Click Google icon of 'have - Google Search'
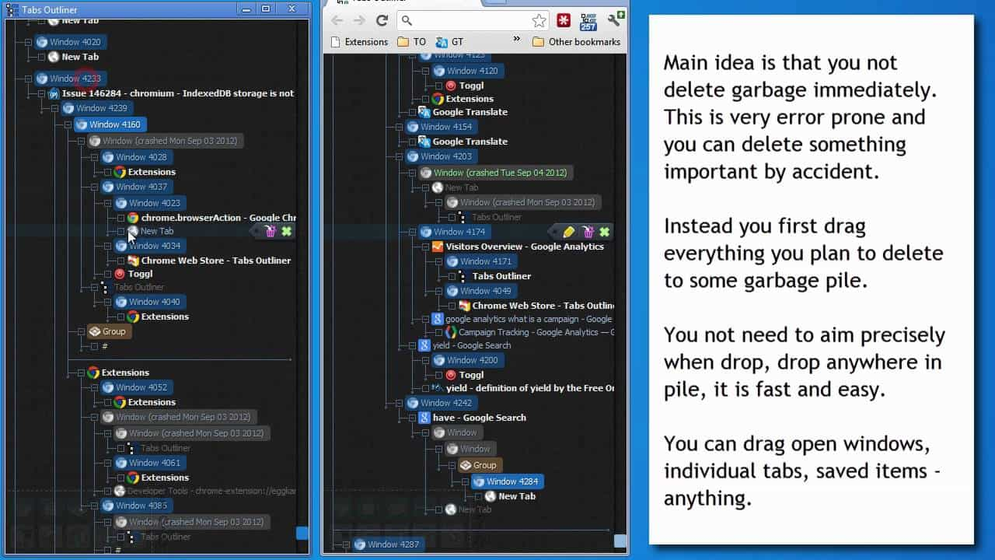This screenshot has width=995, height=560. pos(424,418)
